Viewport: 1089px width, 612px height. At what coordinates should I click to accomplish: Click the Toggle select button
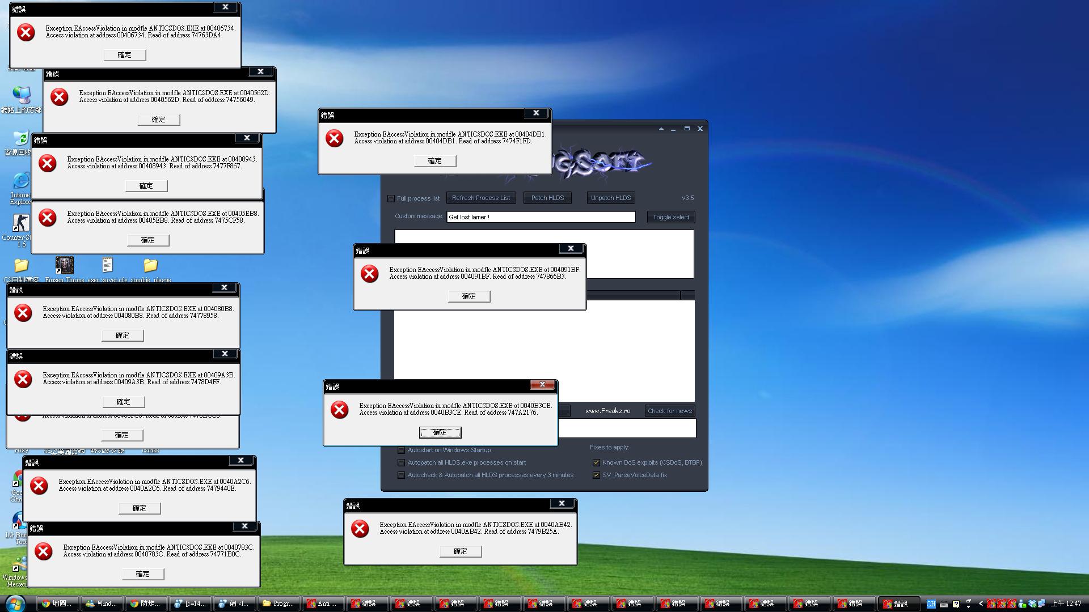(670, 217)
